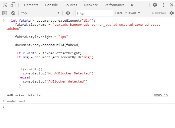Click the let msg code line

pyautogui.click(x=54, y=57)
